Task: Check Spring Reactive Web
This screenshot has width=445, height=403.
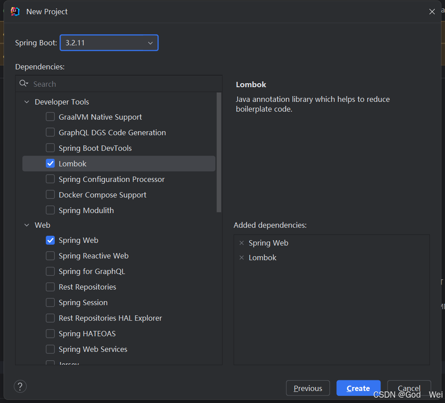Action: 50,256
